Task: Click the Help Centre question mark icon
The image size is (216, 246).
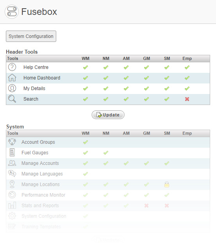Action: [x=12, y=67]
